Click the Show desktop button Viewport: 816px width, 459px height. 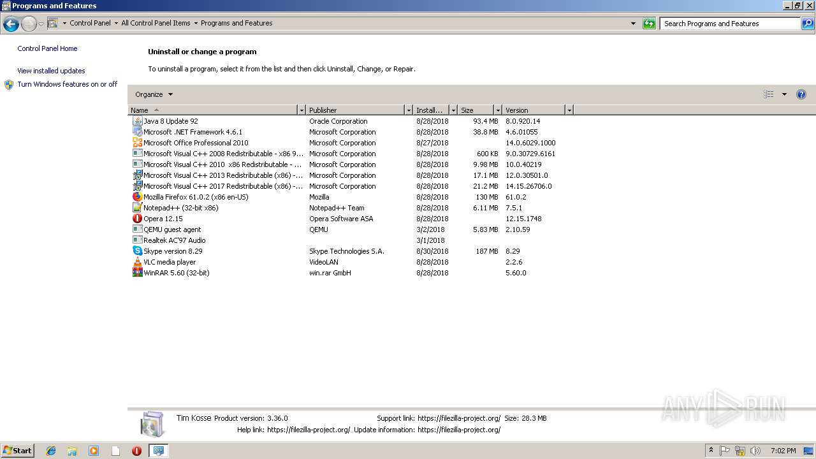point(809,451)
